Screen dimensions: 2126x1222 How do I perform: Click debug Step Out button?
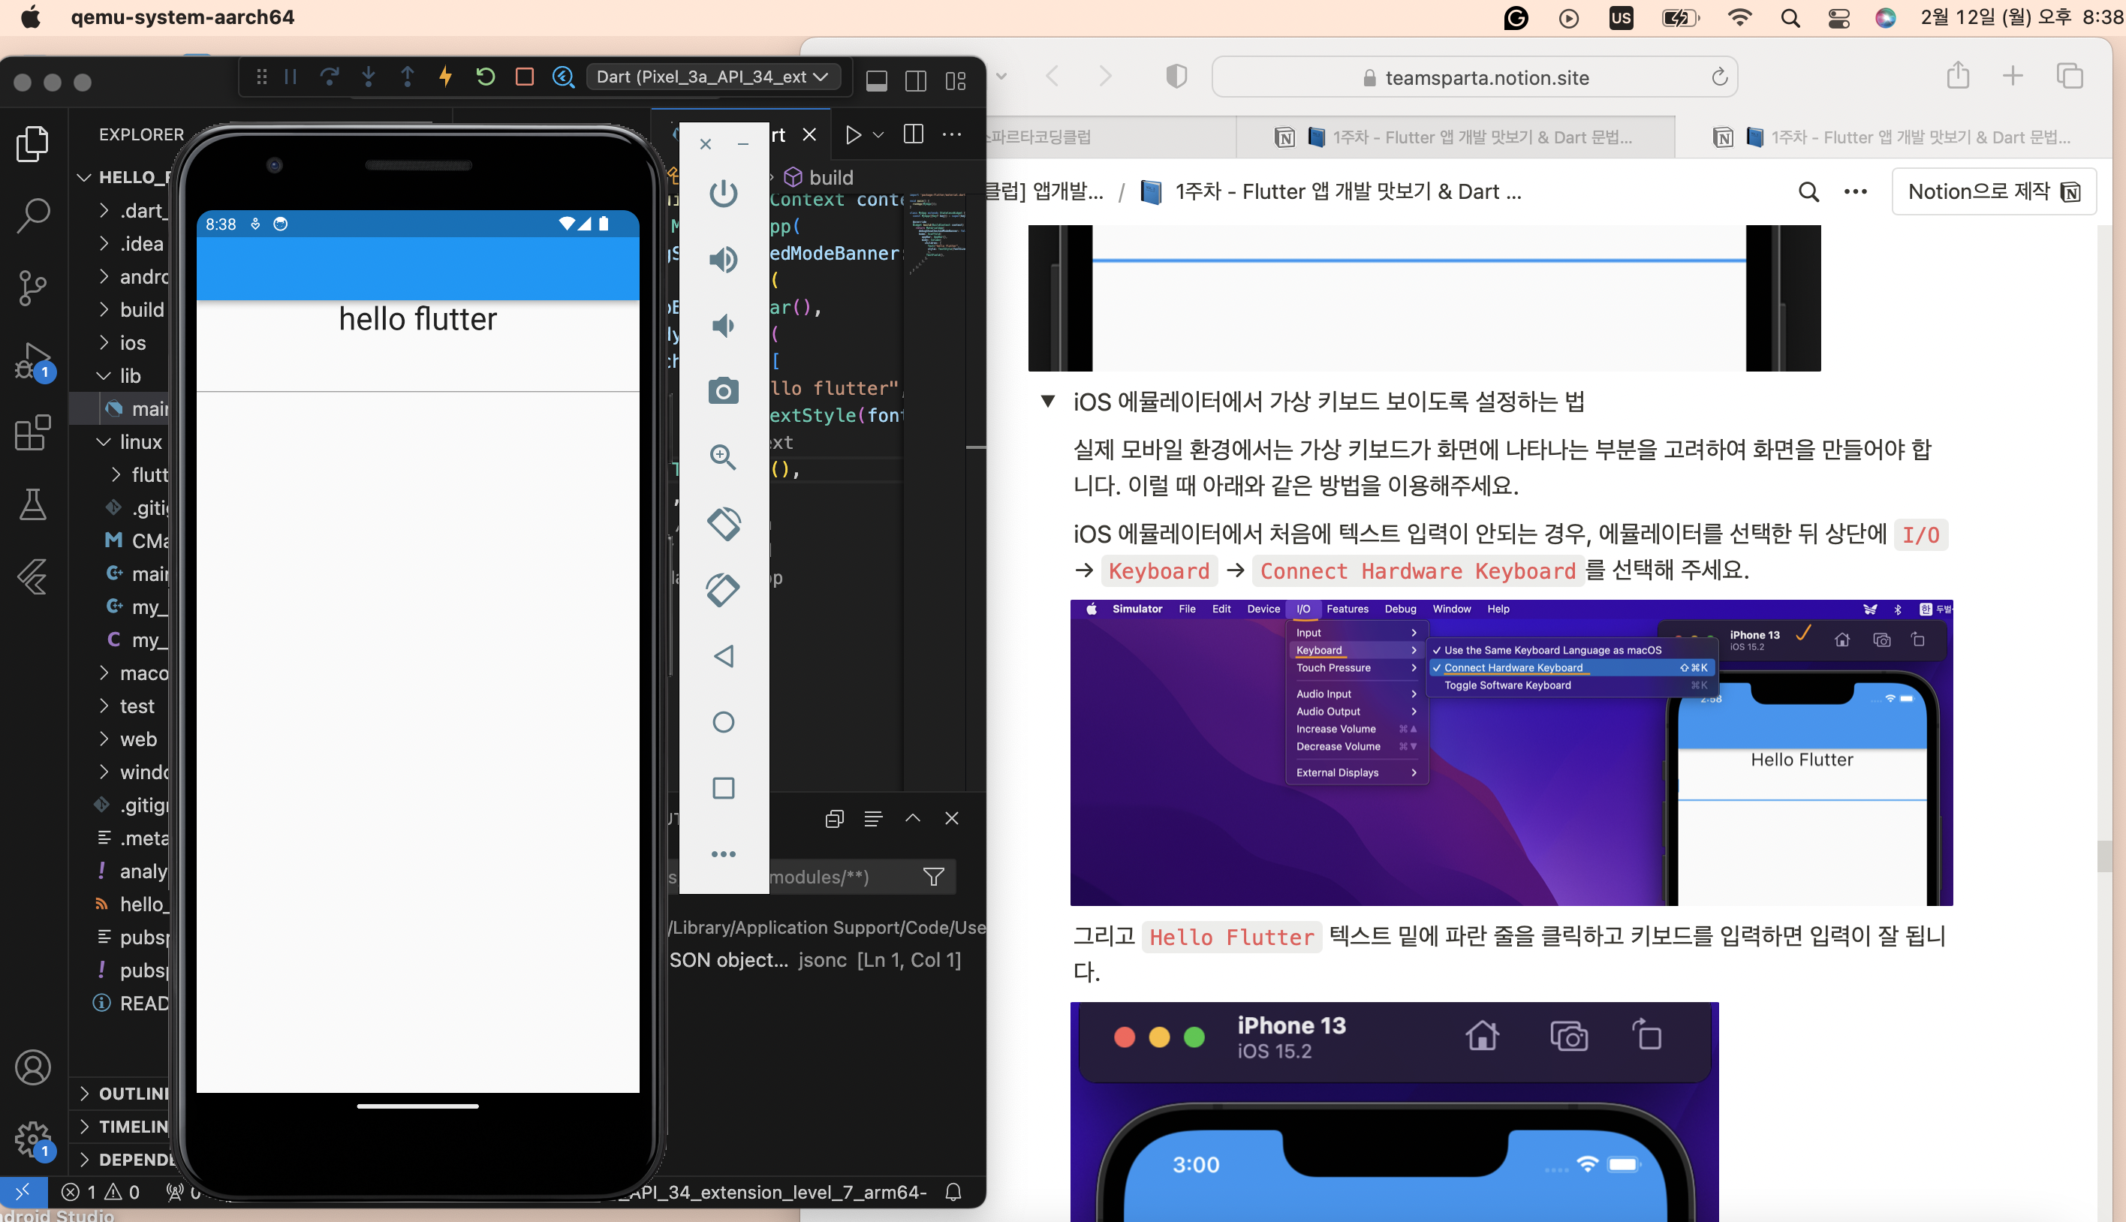click(407, 77)
